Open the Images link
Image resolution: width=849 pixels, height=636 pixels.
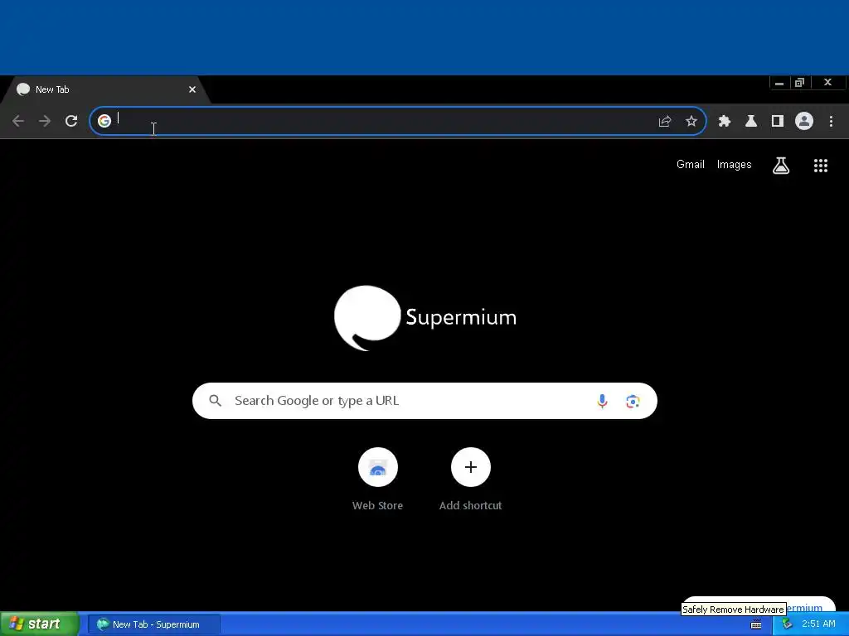735,165
